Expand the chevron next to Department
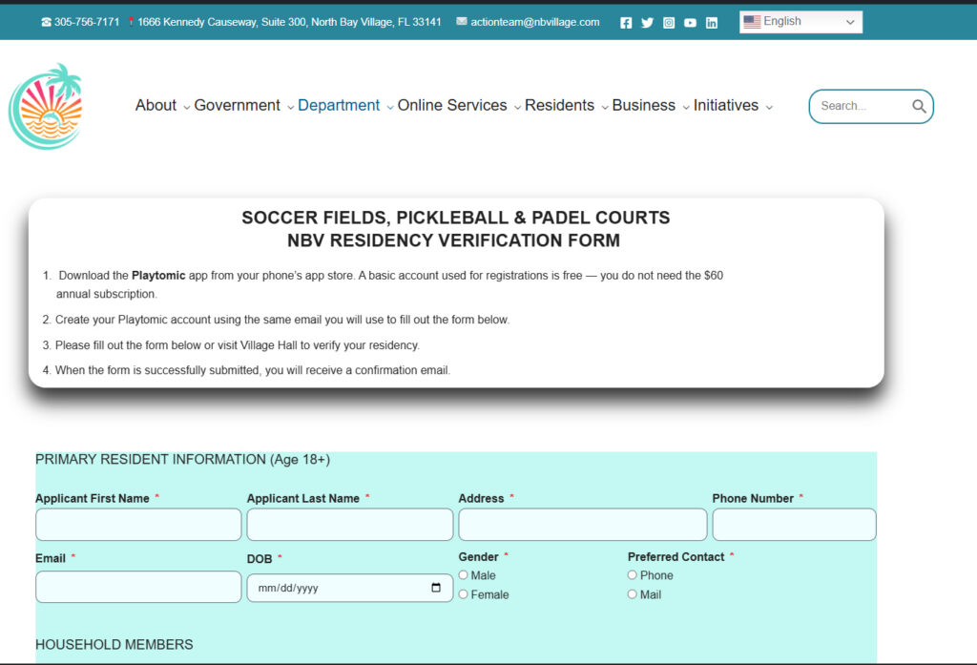977x665 pixels. pos(390,107)
